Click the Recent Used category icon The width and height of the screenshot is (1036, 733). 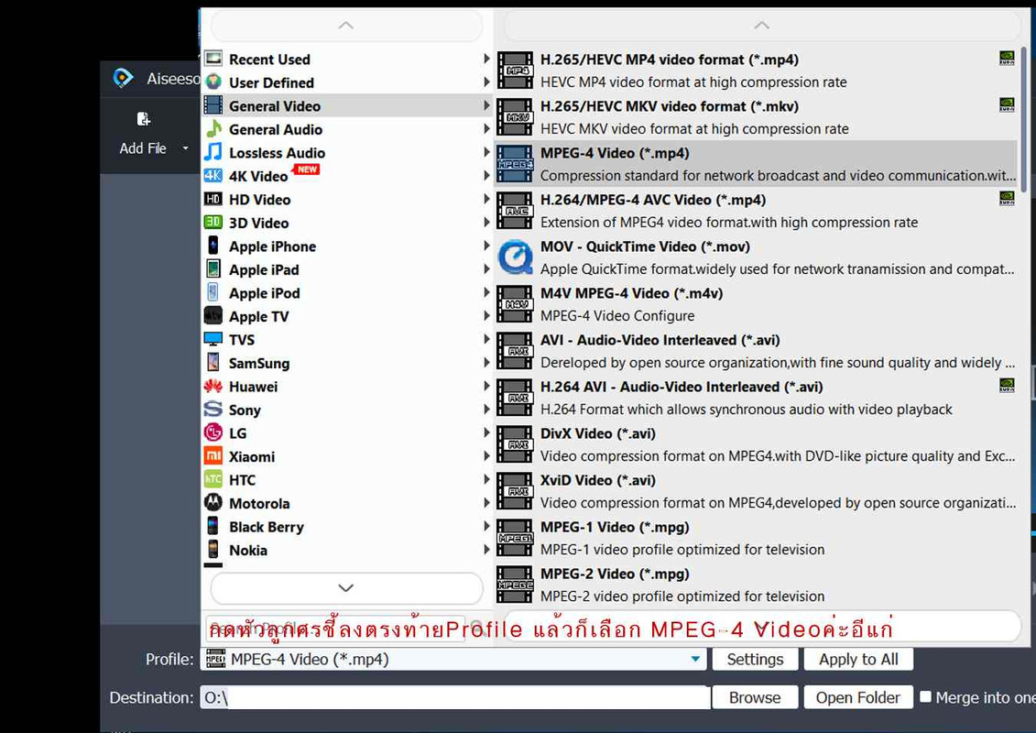[213, 59]
